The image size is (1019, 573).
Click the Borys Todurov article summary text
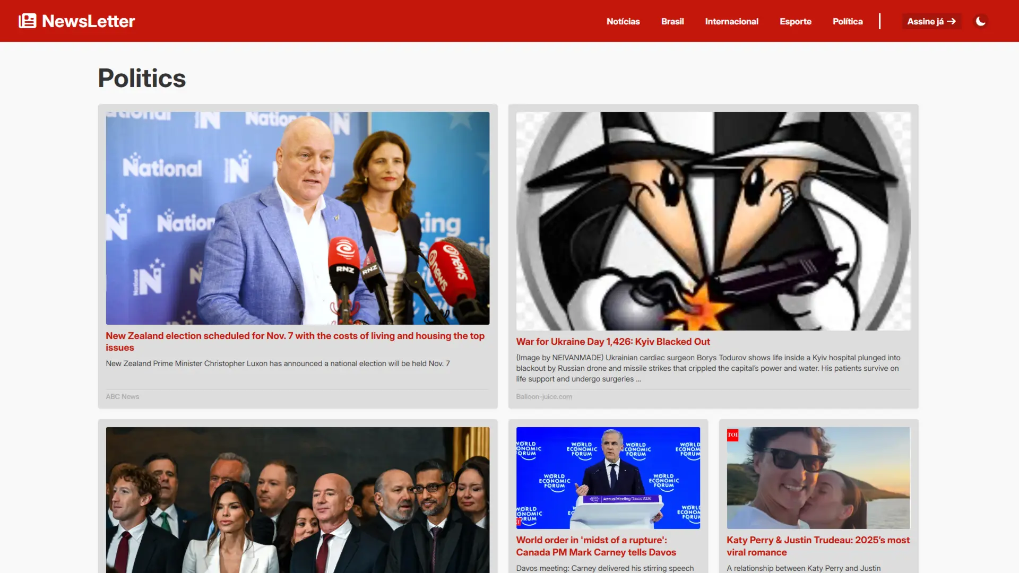pyautogui.click(x=709, y=368)
